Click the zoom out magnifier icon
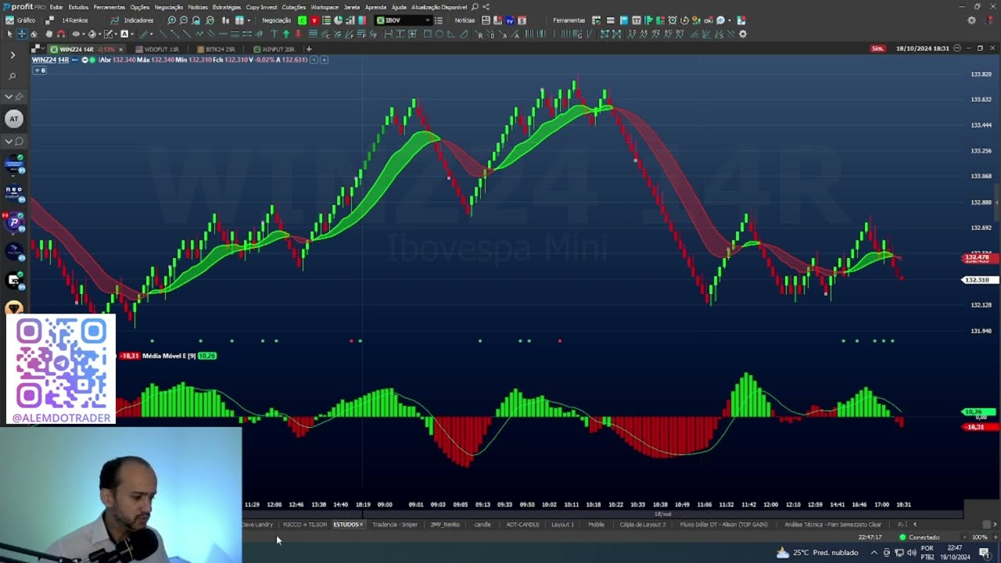 pyautogui.click(x=184, y=20)
